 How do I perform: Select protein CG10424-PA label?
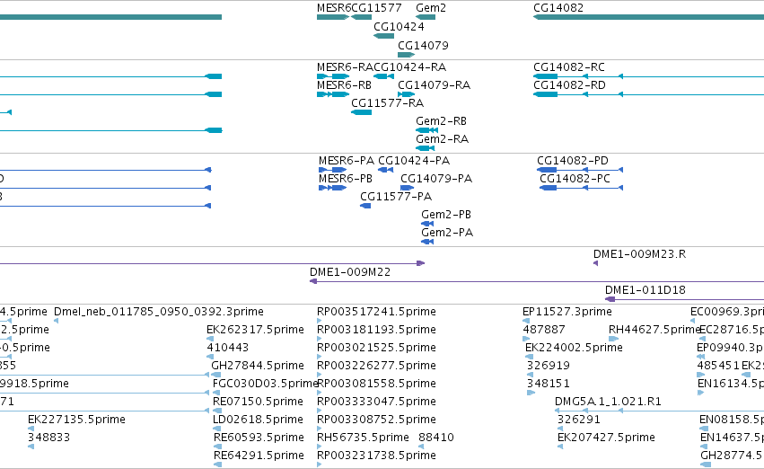click(414, 161)
